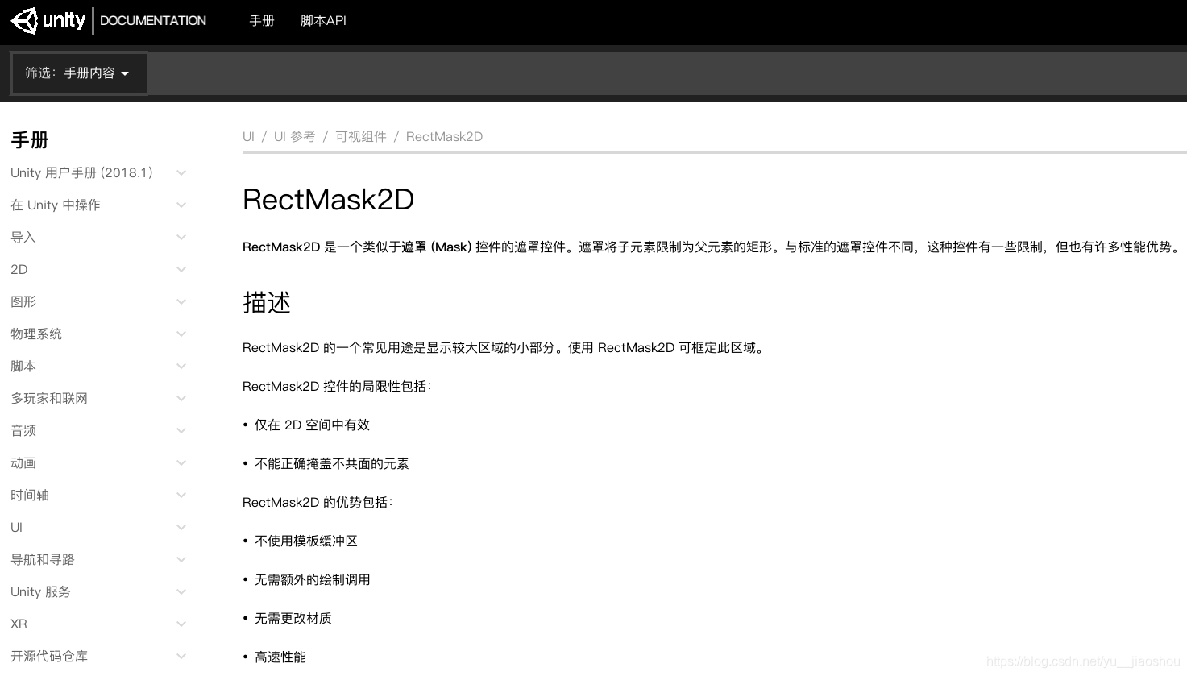Expand chevron beside 物理系统
The image size is (1187, 676).
coord(181,334)
